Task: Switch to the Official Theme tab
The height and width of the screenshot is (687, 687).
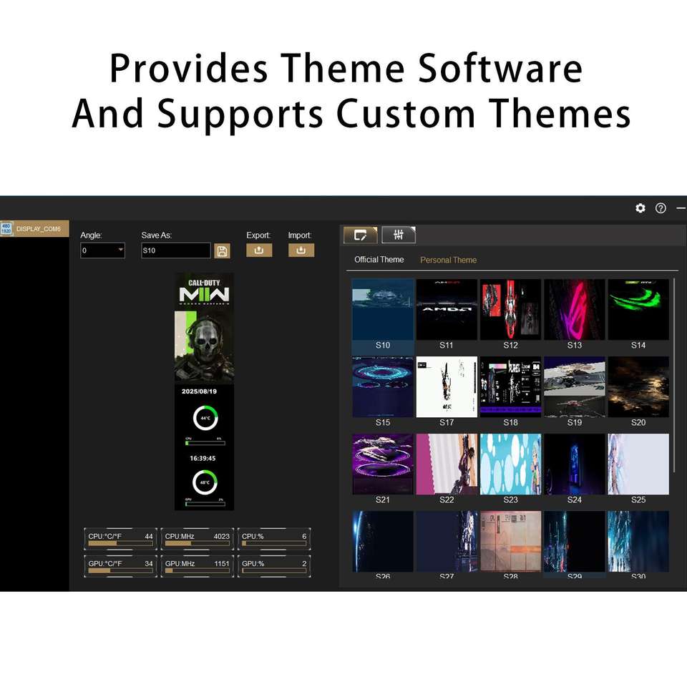Action: click(379, 260)
